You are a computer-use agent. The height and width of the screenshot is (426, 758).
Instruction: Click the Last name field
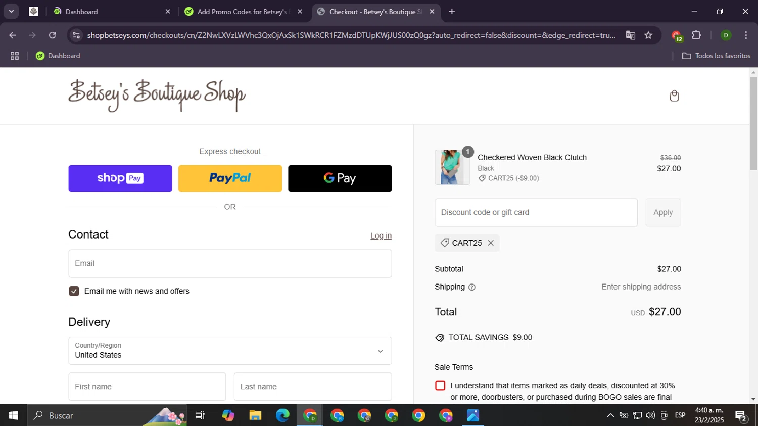313,387
